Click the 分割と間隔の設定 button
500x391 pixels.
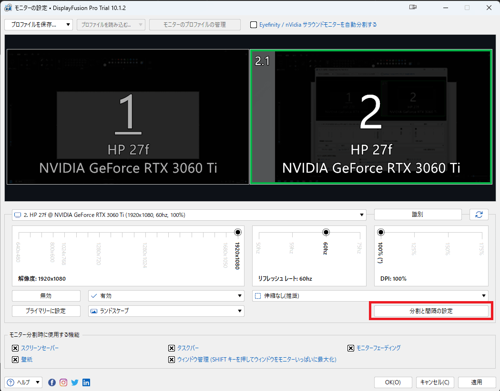point(431,311)
